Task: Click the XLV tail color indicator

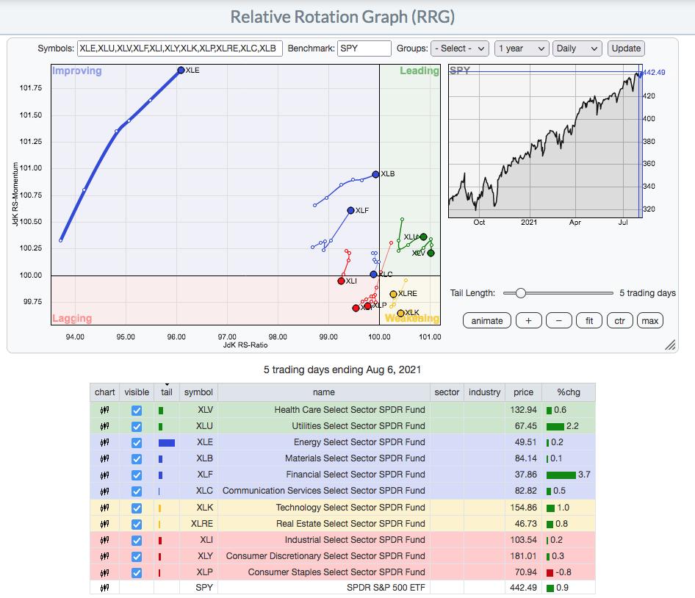Action: click(x=161, y=411)
